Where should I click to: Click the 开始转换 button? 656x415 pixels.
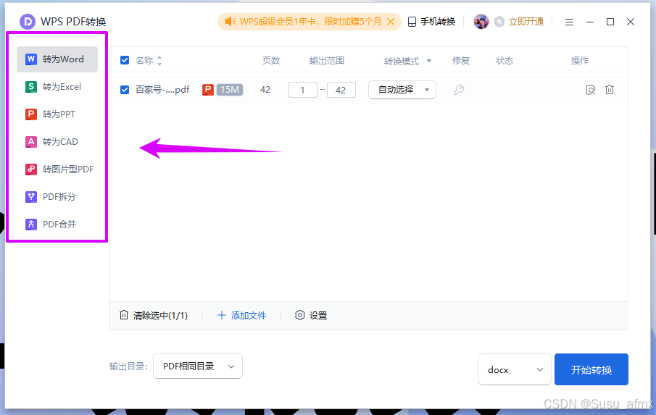coord(591,369)
